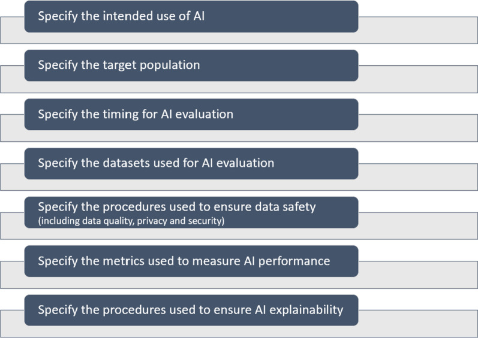Viewport: 478px width, 338px height.
Task: Click the 'Specify the target population' header
Action: (x=191, y=65)
